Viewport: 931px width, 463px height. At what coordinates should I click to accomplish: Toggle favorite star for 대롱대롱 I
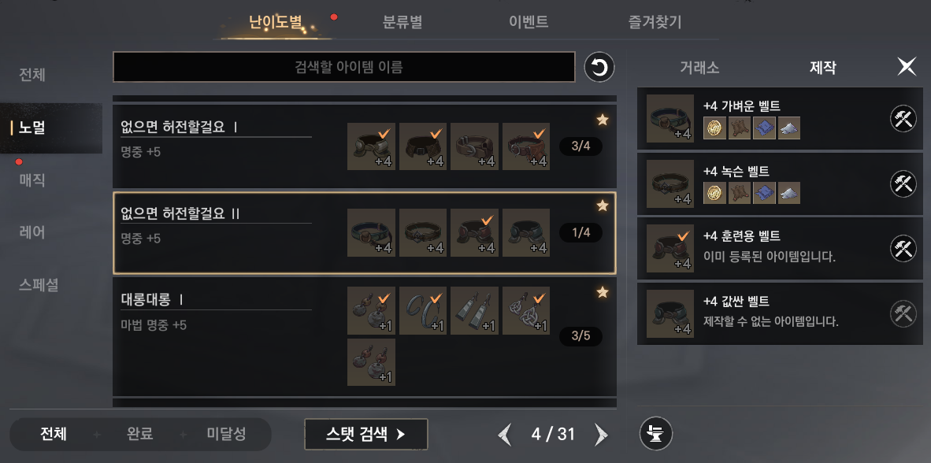(x=602, y=292)
